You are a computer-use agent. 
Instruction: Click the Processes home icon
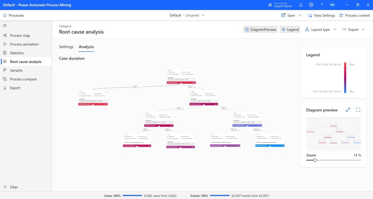coord(5,15)
